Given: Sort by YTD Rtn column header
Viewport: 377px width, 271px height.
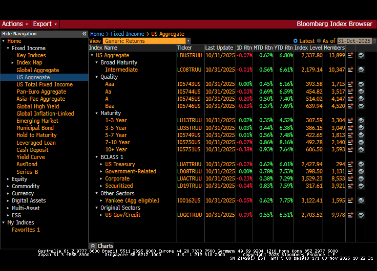Looking at the screenshot, I should 283,48.
